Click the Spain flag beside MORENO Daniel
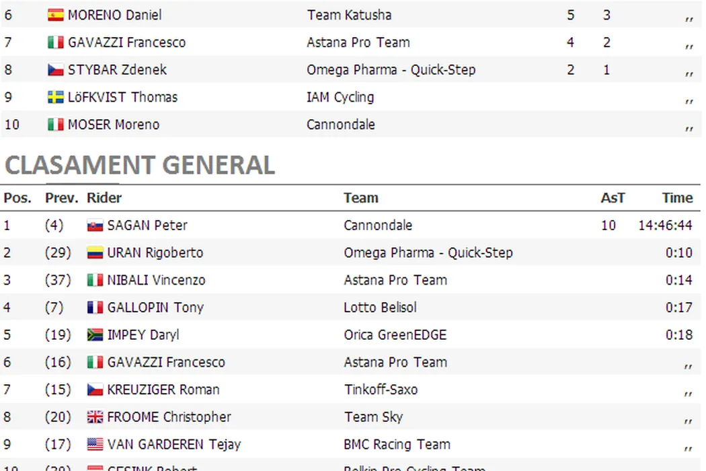 click(56, 15)
